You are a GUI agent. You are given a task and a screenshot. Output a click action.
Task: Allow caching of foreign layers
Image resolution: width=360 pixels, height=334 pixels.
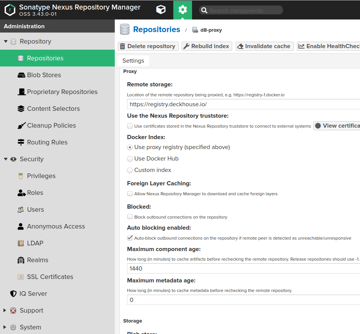click(130, 194)
